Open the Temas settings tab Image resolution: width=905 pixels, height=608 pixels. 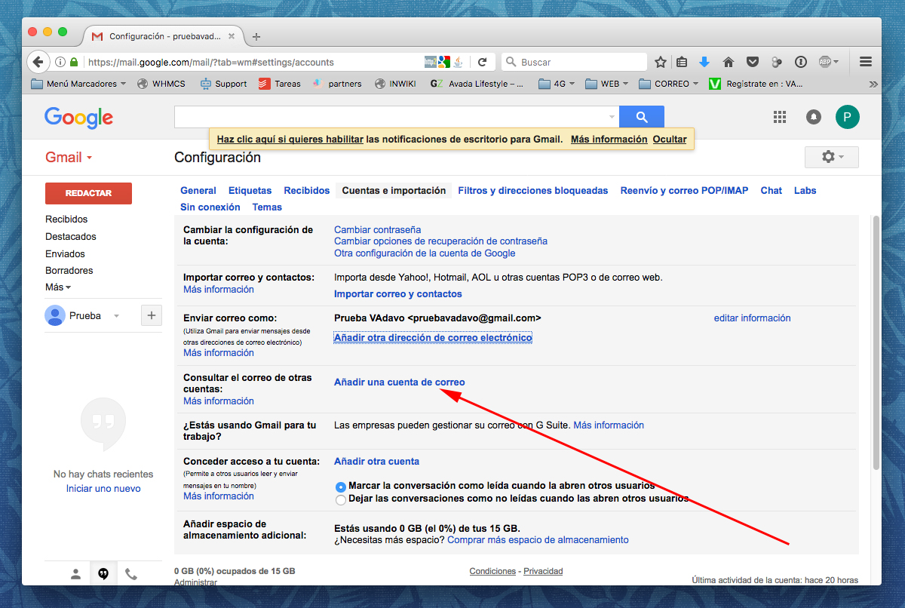(267, 207)
